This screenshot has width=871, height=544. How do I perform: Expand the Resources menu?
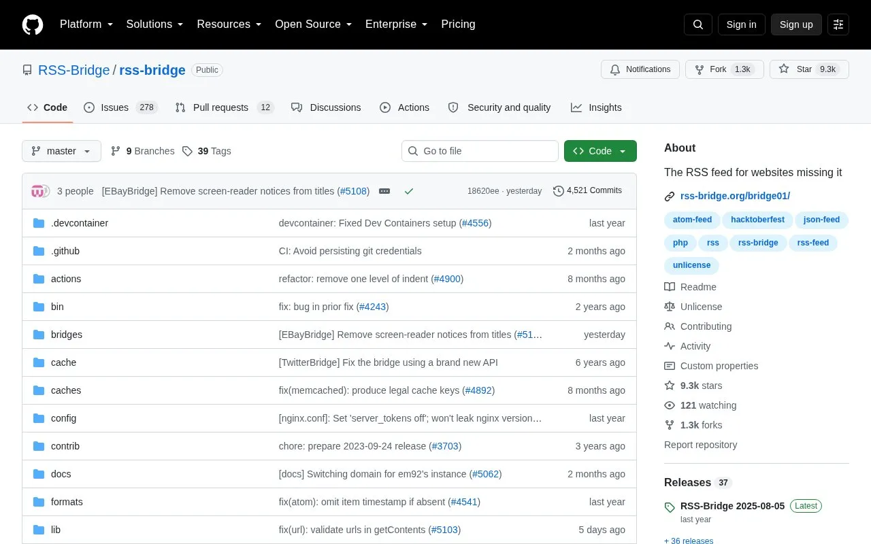pos(229,24)
